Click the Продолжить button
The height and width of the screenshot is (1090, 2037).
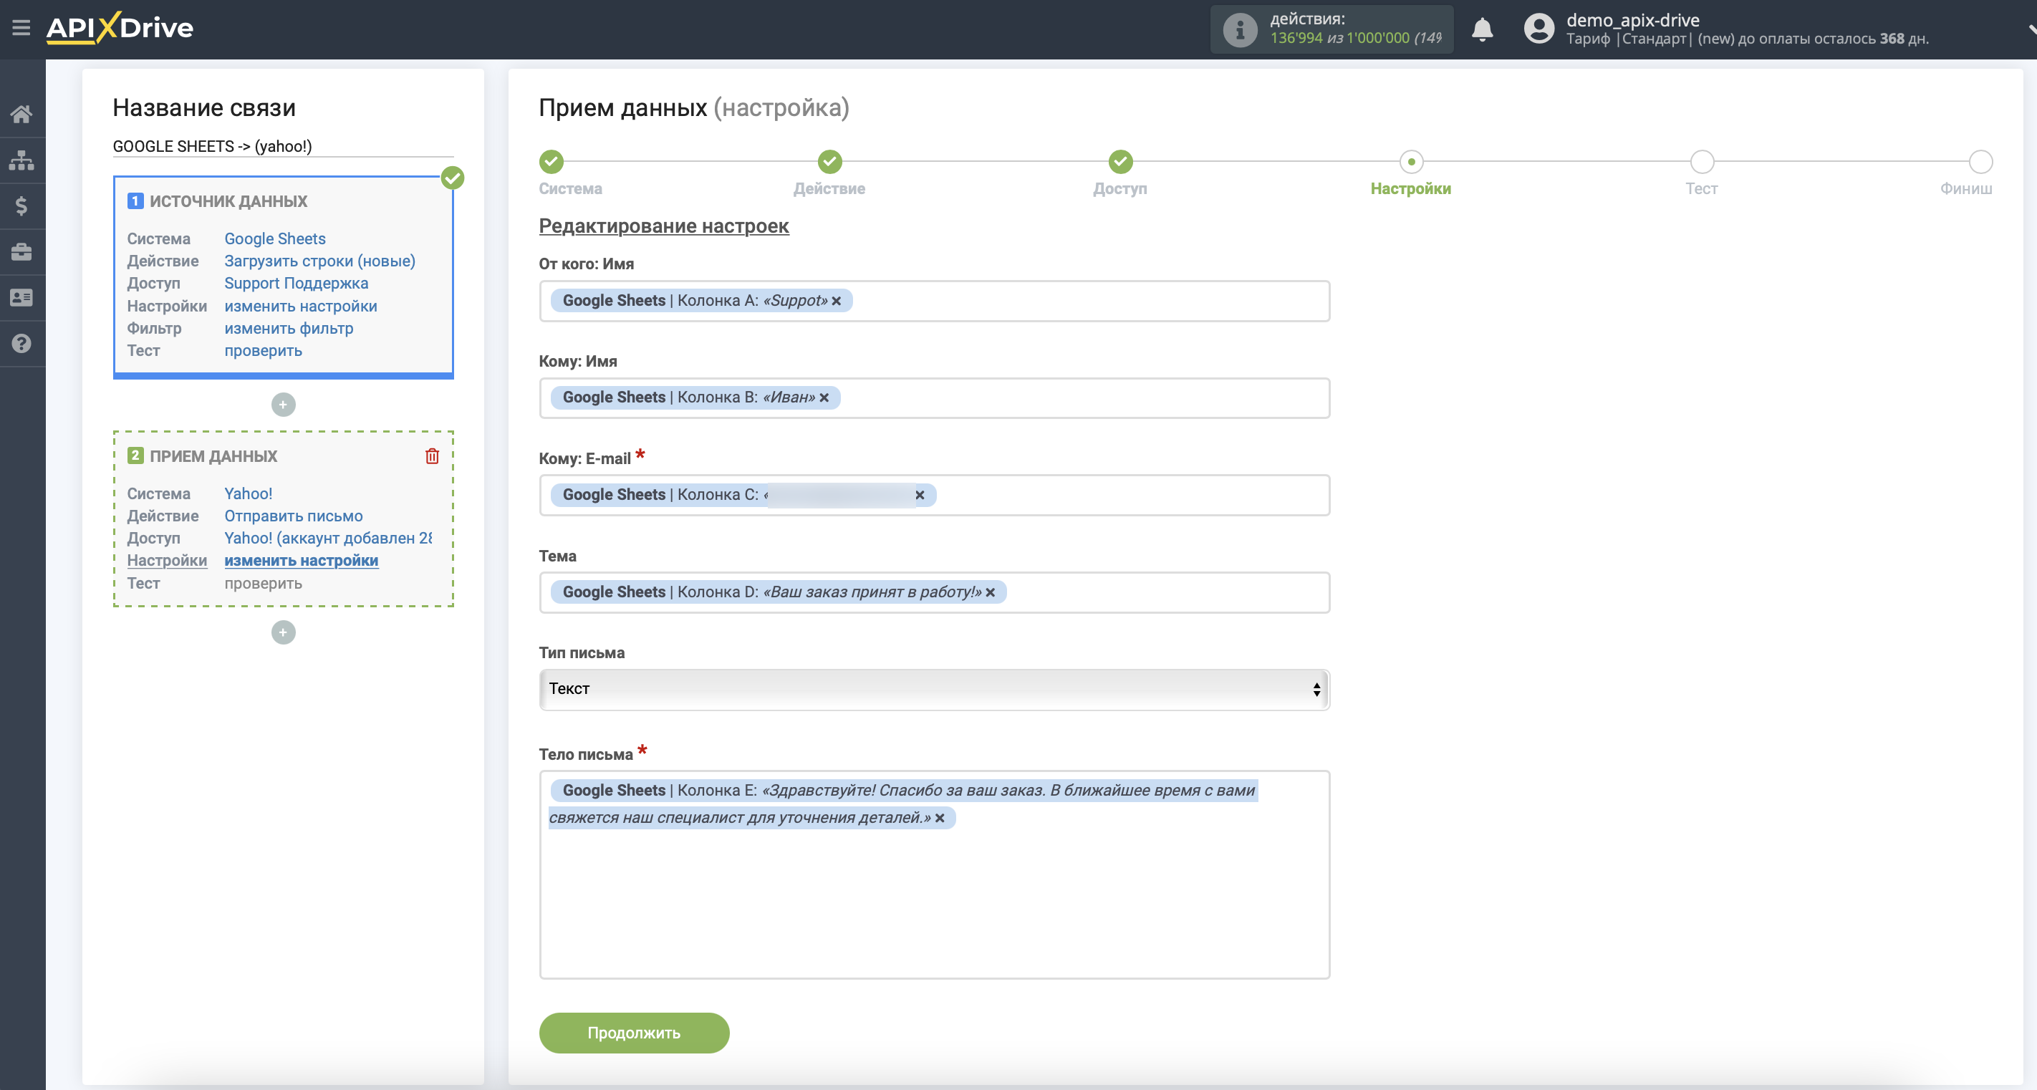(x=633, y=1032)
